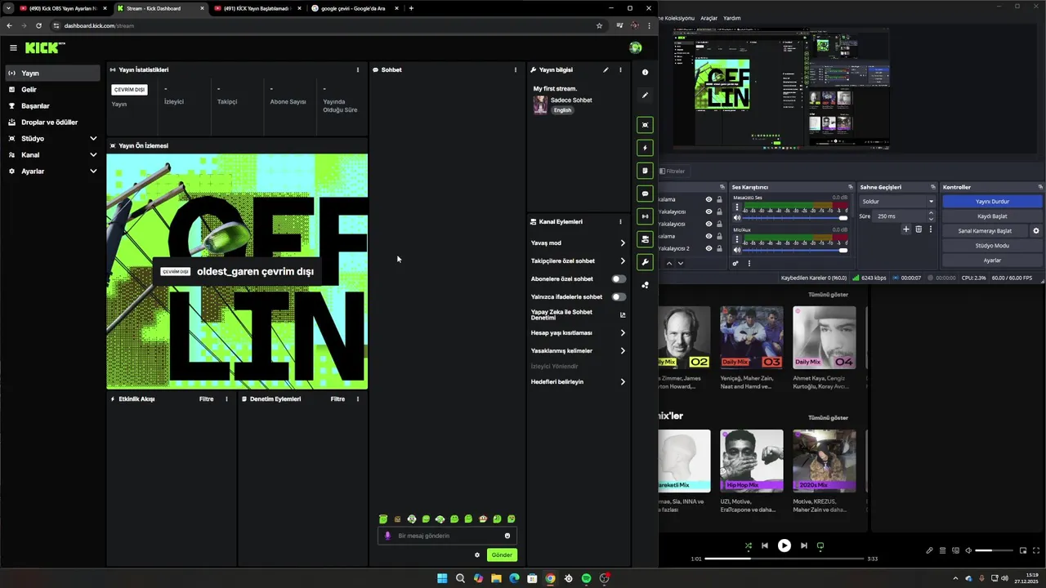Click Stüdyo Modu in OBS
This screenshot has width=1046, height=588.
(992, 246)
